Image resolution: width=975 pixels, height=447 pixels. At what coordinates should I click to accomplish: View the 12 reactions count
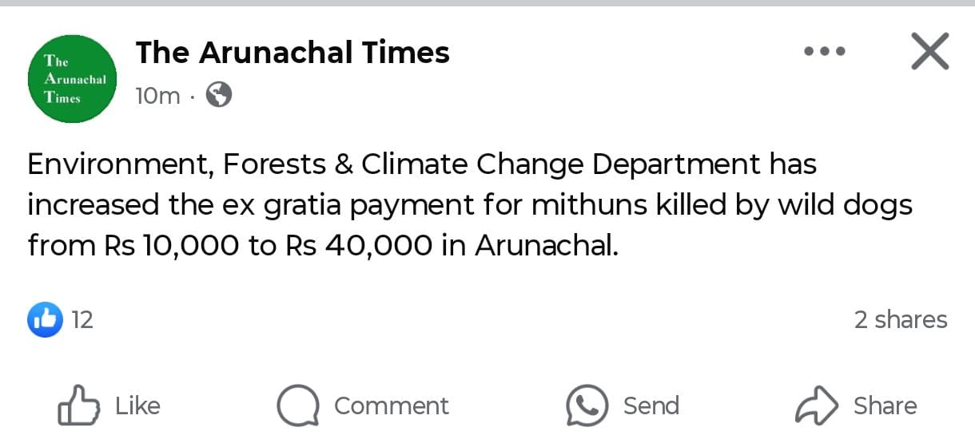coord(82,320)
